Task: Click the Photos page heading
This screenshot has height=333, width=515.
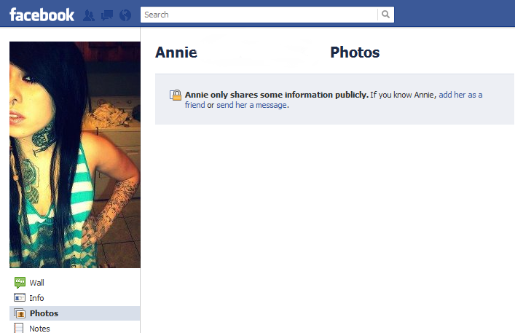Action: [355, 52]
